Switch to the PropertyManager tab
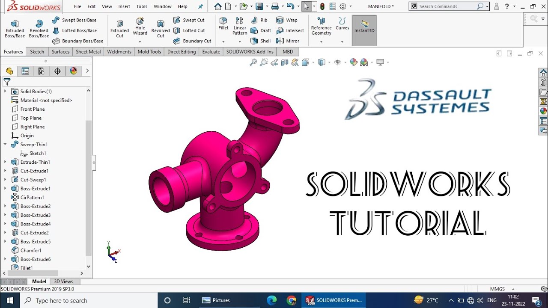Screen dimensions: 548x308 (25, 71)
